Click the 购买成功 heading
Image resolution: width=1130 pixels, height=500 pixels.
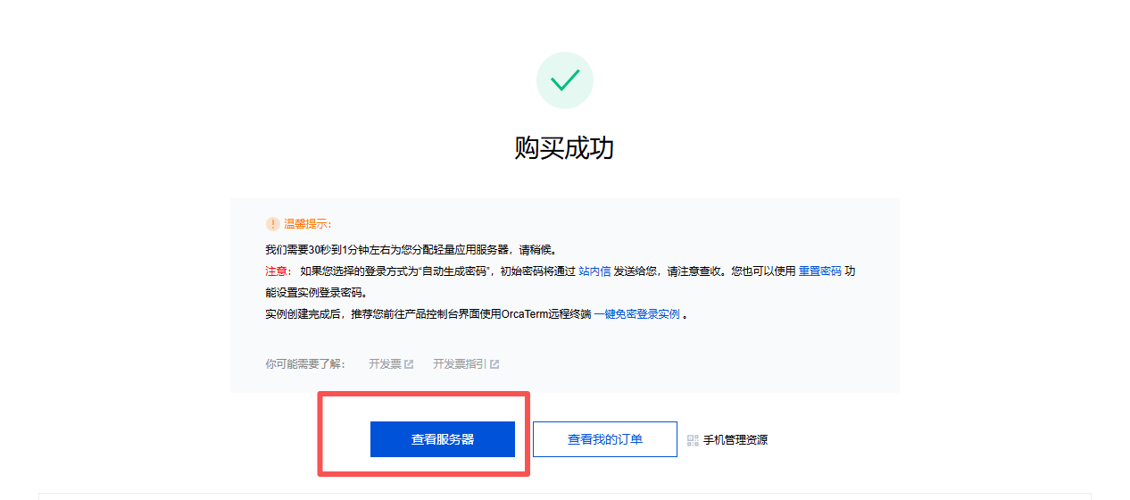(x=564, y=147)
